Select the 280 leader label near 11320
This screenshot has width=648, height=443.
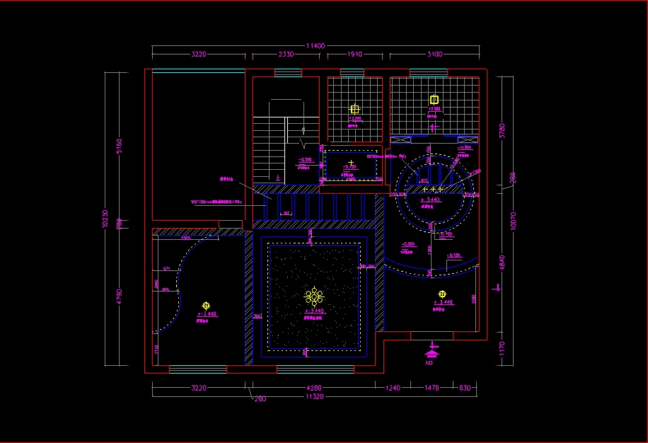260,399
